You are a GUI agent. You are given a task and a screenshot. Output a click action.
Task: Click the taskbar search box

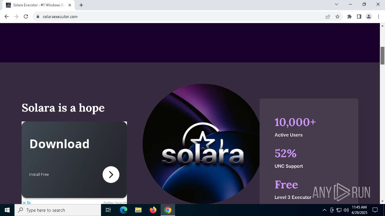point(58,210)
